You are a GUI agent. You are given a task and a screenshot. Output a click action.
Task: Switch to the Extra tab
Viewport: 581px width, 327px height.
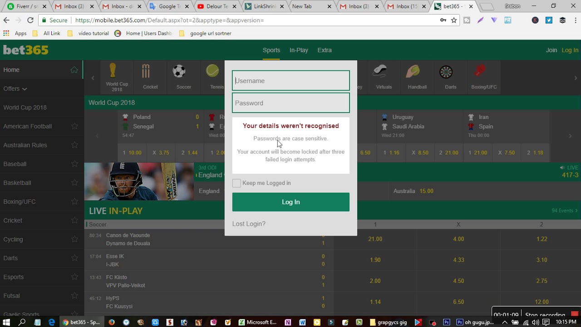coord(325,50)
